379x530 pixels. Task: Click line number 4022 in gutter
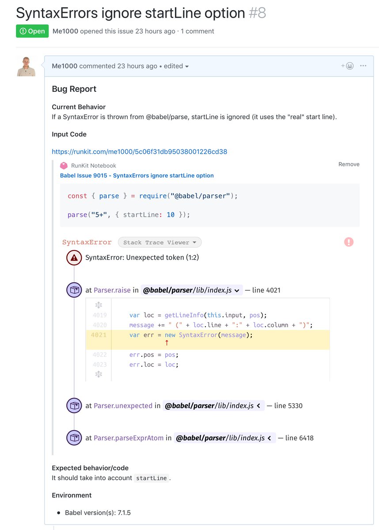tap(99, 355)
